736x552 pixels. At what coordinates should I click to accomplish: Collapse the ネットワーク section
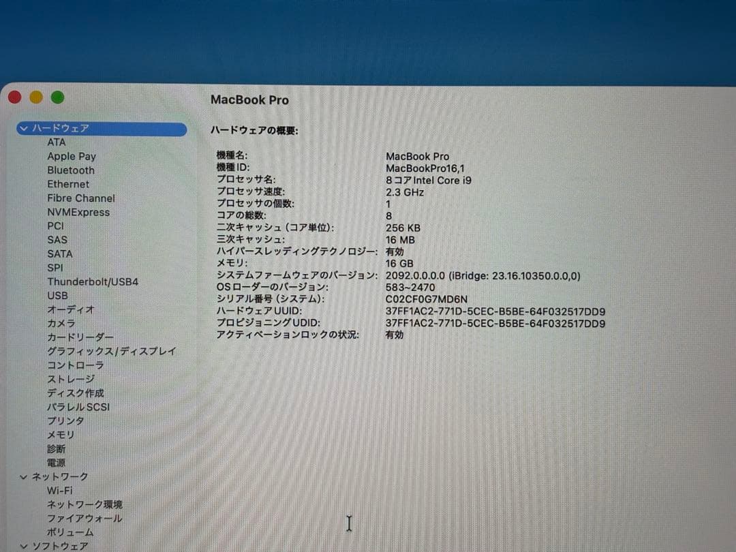point(23,476)
